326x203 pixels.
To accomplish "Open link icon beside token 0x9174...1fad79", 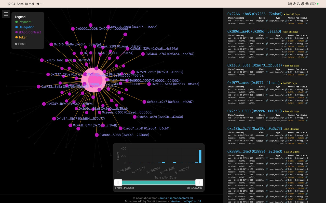I will pyautogui.click(x=306, y=92).
